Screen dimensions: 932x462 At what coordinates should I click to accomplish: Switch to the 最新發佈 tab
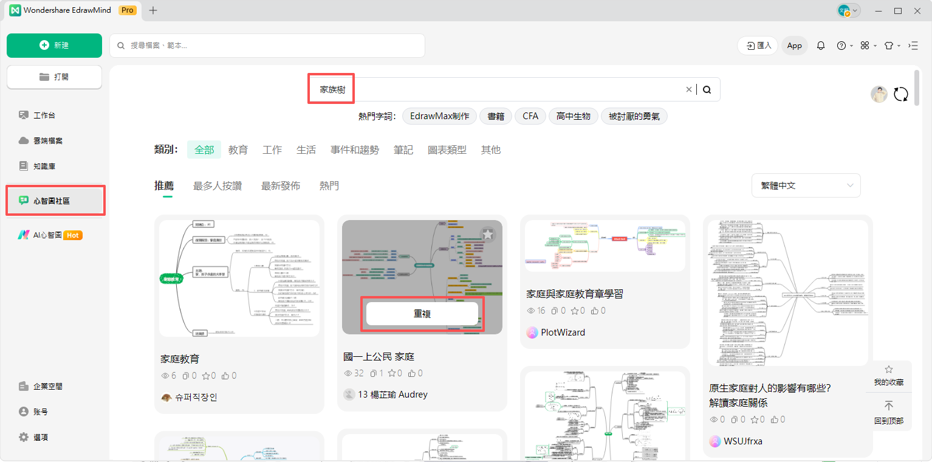[281, 185]
